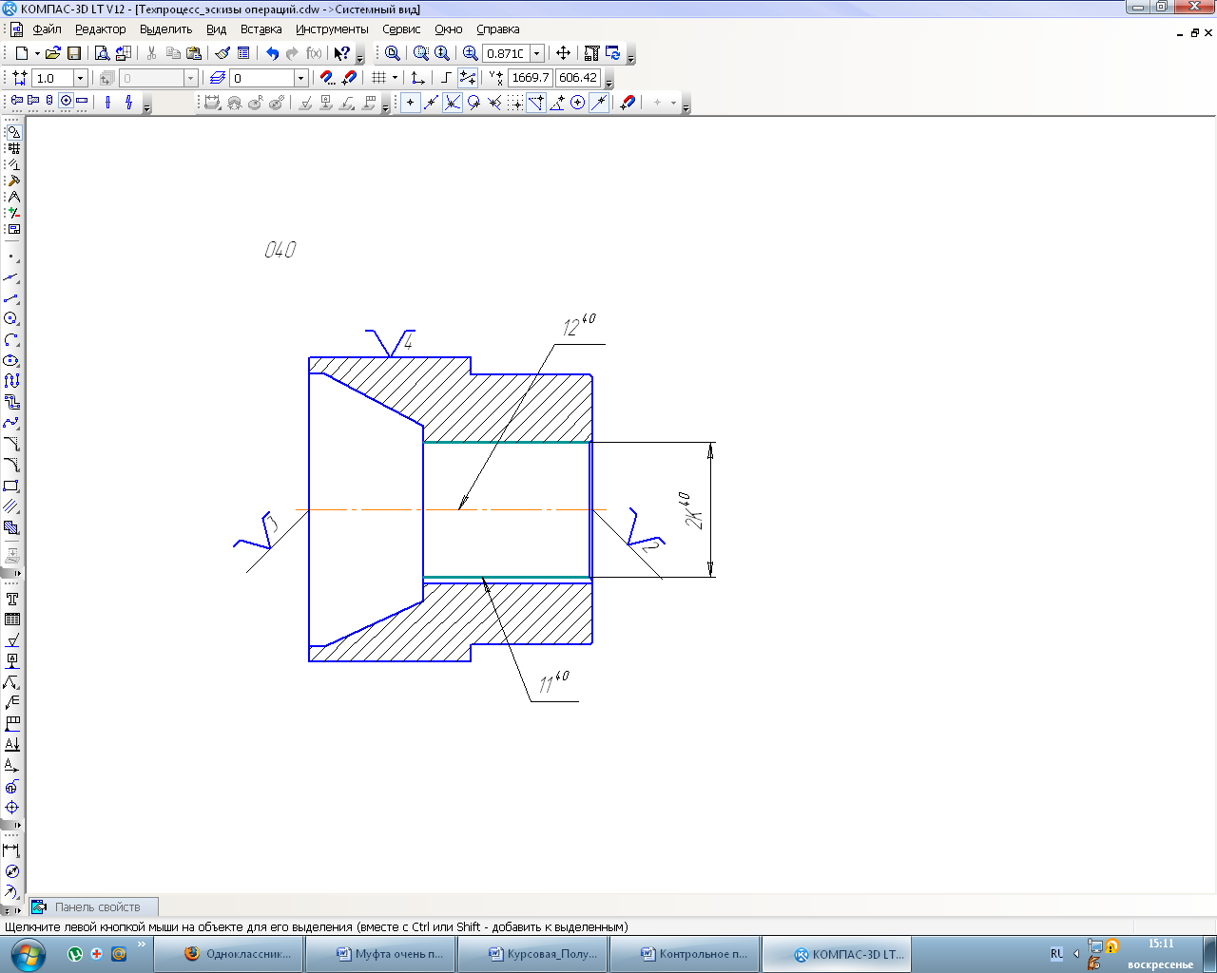Click the zoom scale field showing 0.871
This screenshot has width=1217, height=973.
[506, 53]
